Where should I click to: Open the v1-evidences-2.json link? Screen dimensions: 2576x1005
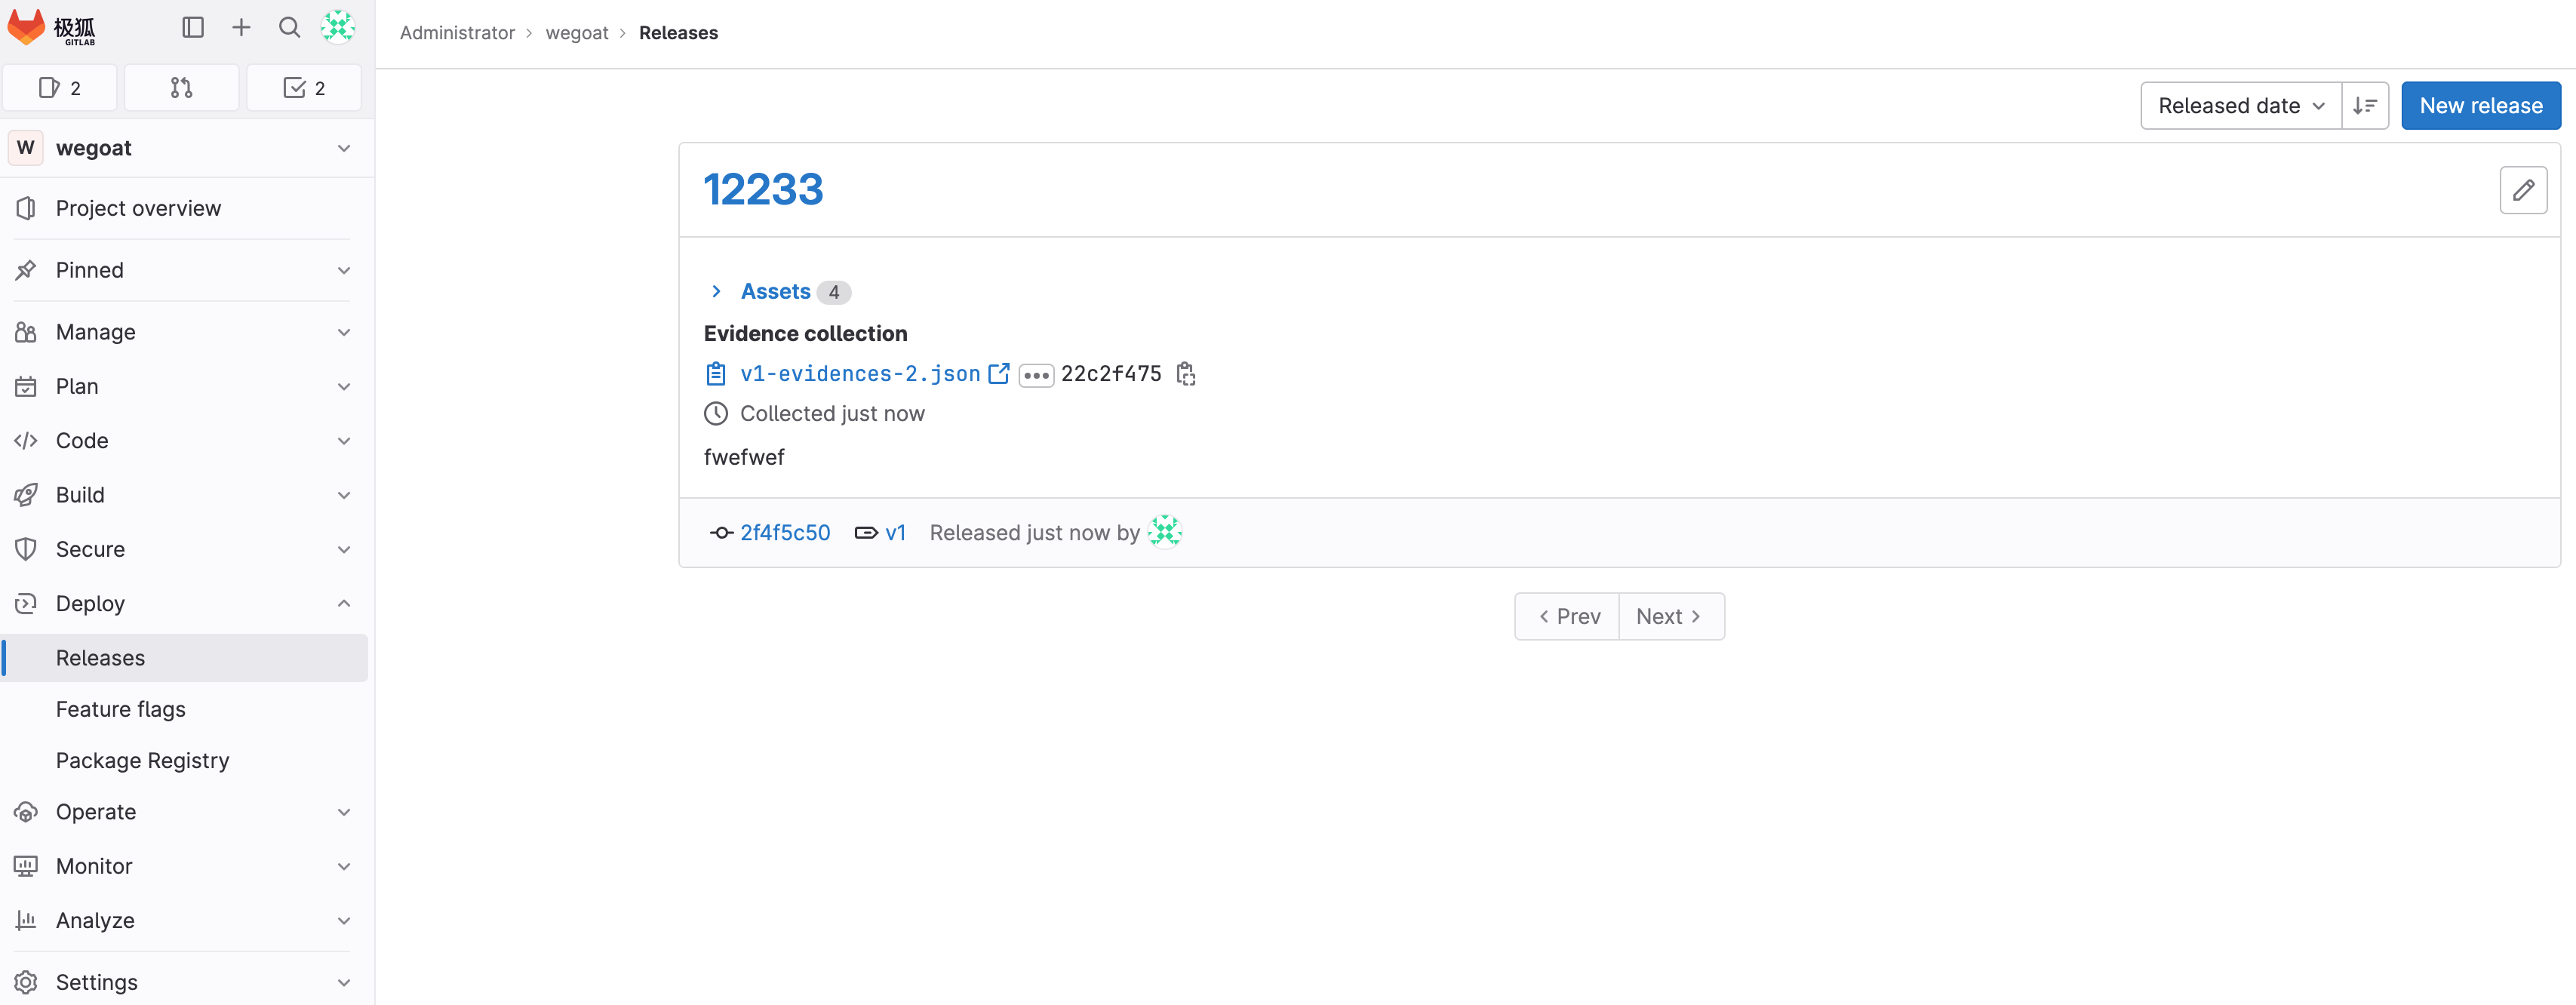pyautogui.click(x=859, y=374)
